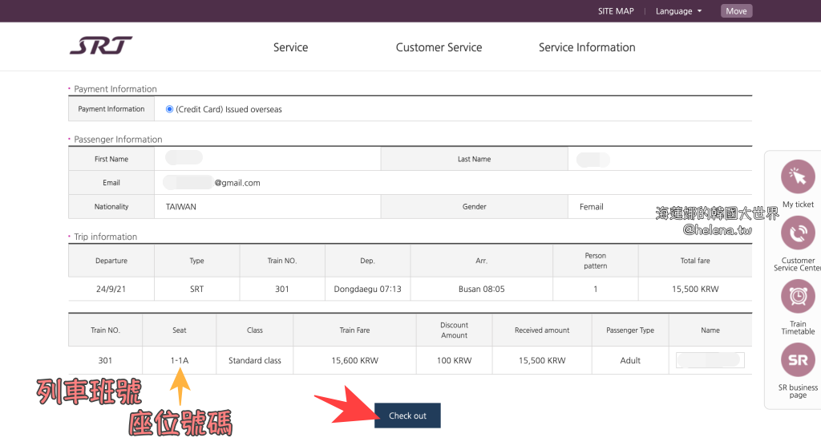Screen dimensions: 821x442
Task: Open the My ticket sidebar icon
Action: [x=797, y=176]
